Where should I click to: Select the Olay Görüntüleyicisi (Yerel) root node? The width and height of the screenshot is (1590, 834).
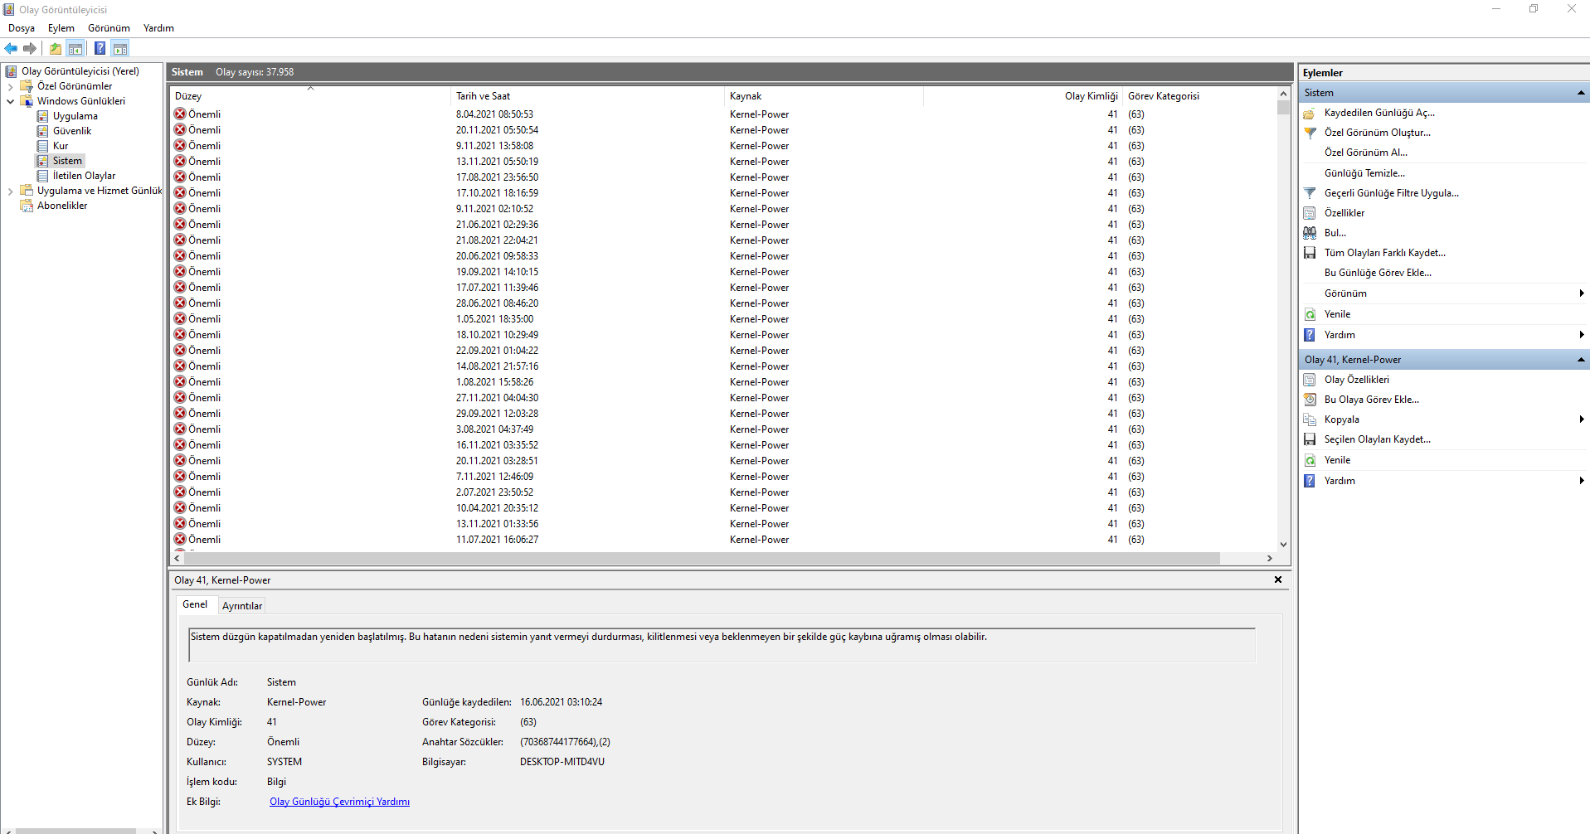tap(80, 71)
